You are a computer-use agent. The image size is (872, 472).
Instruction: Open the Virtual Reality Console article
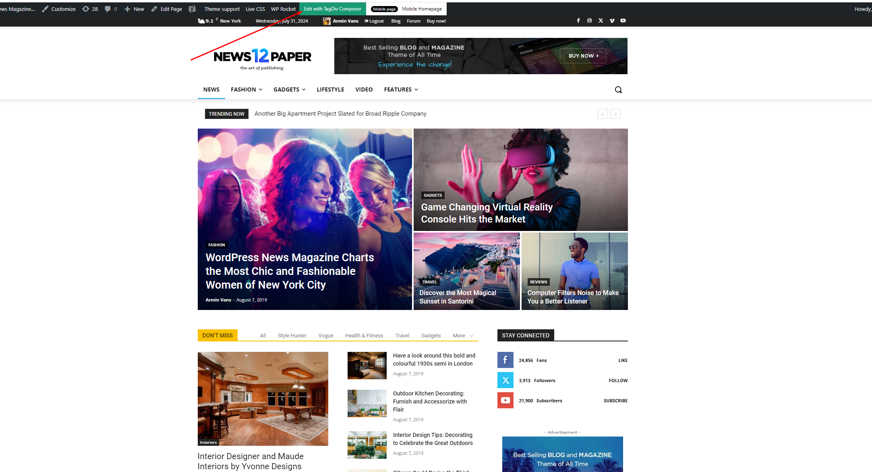click(x=487, y=213)
